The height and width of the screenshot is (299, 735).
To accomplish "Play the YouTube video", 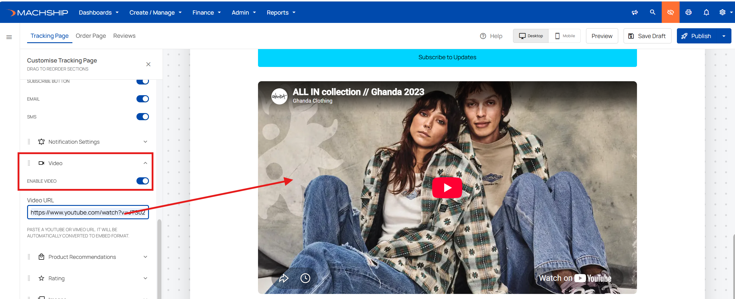I will coord(447,187).
